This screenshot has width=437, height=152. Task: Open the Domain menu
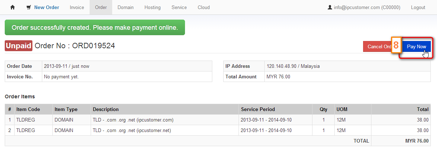point(126,7)
